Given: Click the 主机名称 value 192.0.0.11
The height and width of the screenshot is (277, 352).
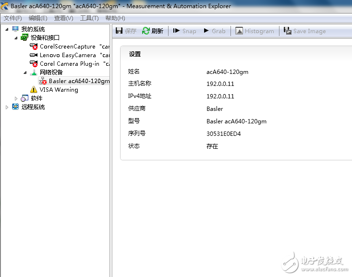Looking at the screenshot, I should tap(220, 84).
